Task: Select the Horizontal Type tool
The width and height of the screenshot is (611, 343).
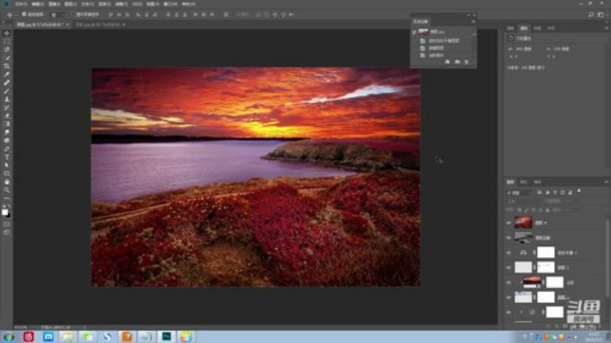Action: 7,157
